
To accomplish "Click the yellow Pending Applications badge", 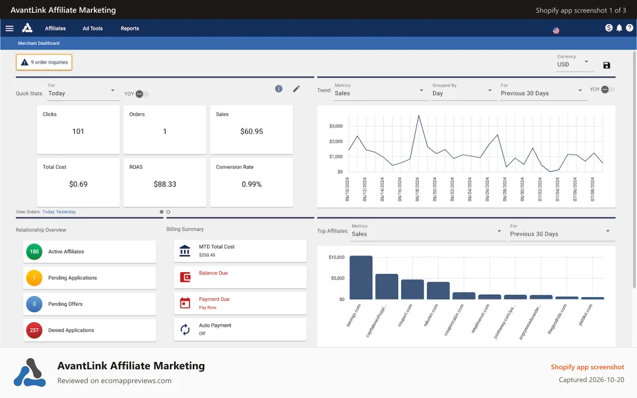I will 34,278.
